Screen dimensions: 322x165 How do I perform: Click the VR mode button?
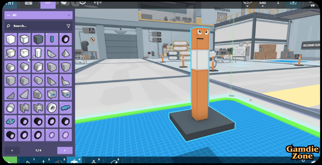click(x=312, y=5)
